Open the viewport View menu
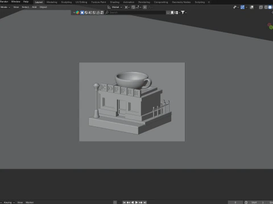The height and width of the screenshot is (204, 273). [16, 7]
